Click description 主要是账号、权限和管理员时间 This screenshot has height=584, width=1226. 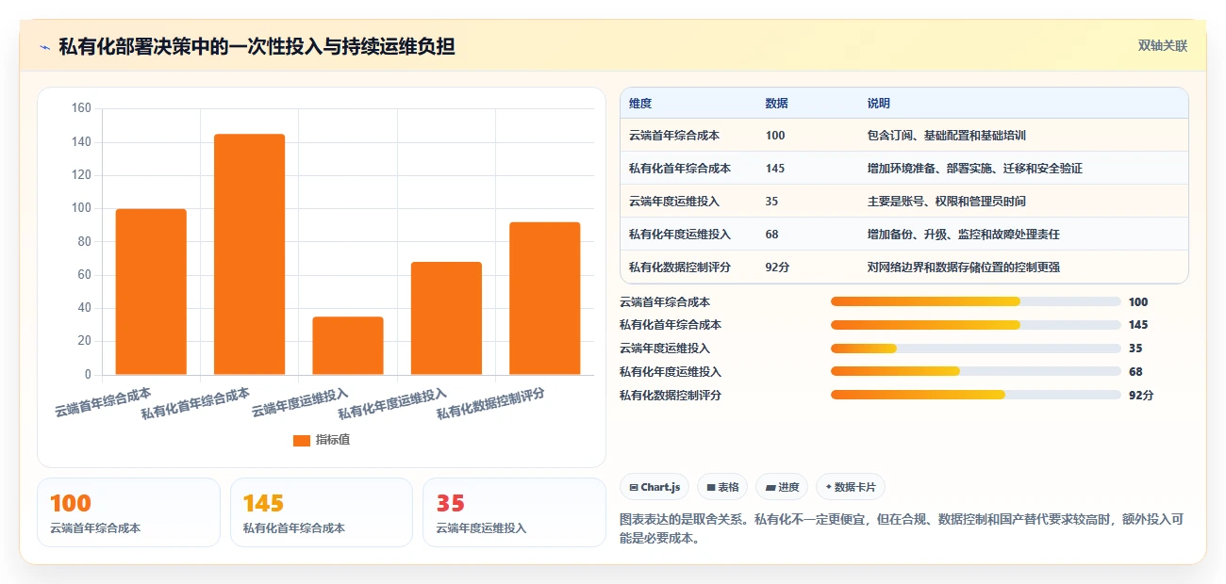[947, 202]
